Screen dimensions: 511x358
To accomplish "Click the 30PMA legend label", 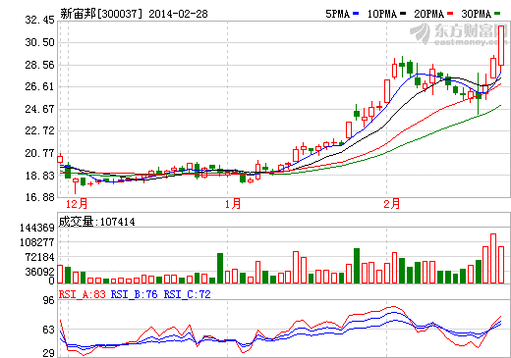I will [x=477, y=14].
